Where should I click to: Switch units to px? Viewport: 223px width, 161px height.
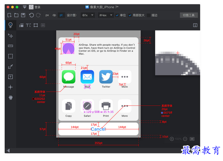[47, 15]
